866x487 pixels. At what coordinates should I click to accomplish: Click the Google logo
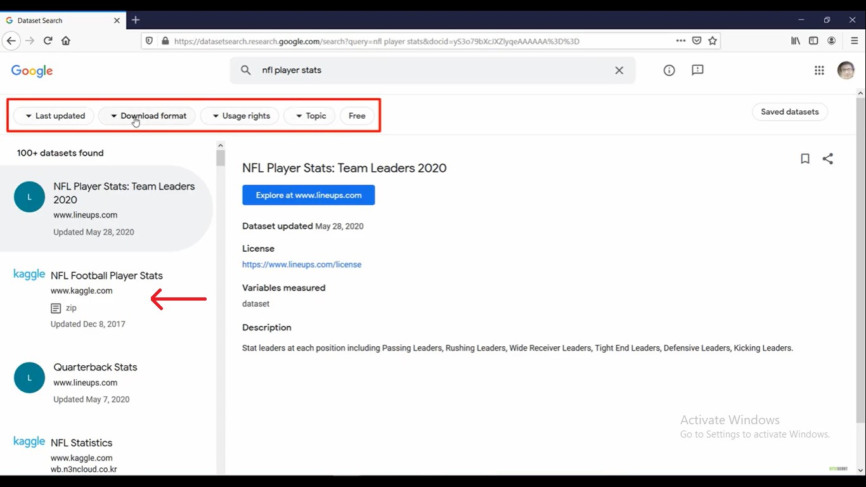(x=32, y=71)
